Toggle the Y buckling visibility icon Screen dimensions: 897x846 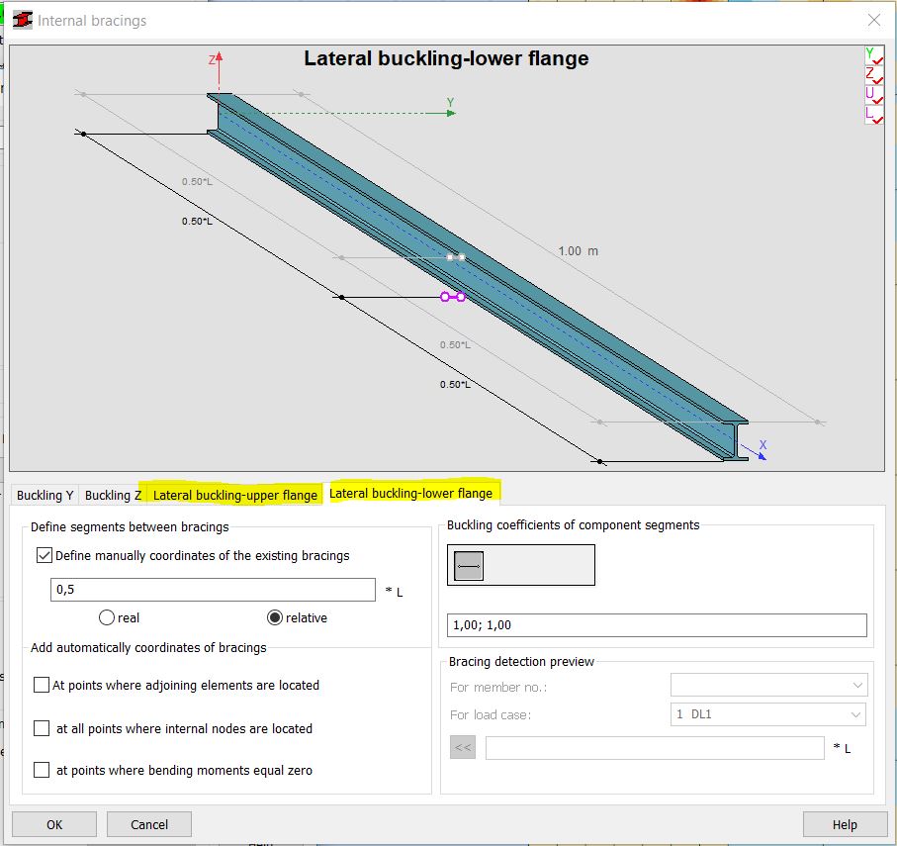(x=874, y=55)
